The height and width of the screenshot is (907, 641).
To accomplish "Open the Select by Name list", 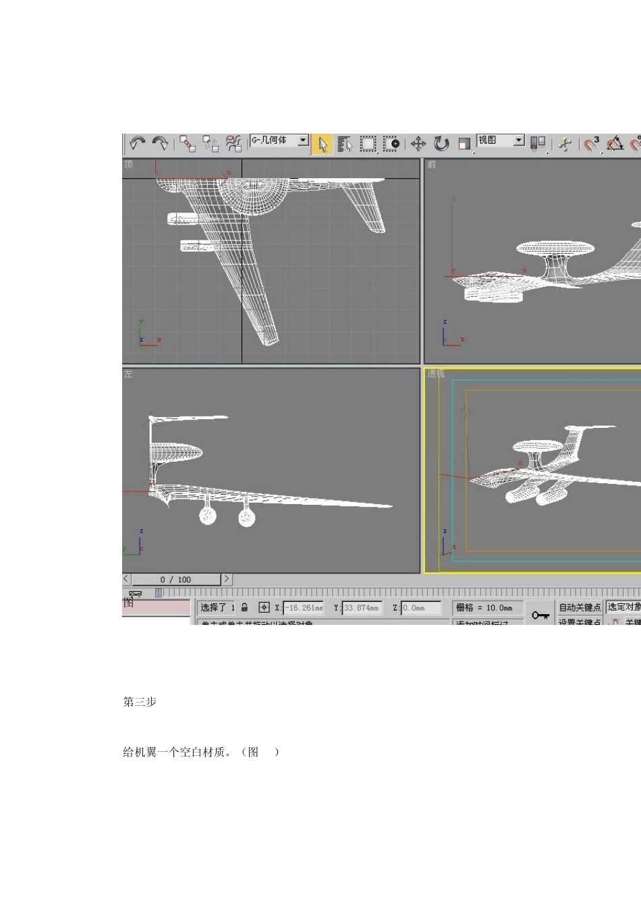I will tap(345, 144).
